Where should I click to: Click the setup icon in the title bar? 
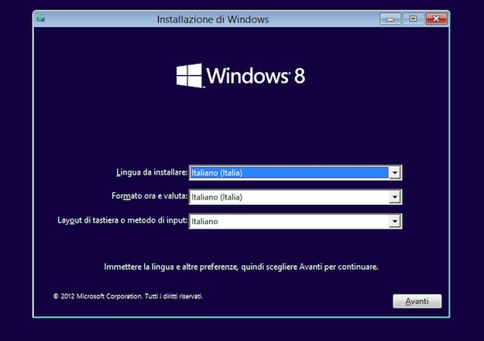point(41,19)
